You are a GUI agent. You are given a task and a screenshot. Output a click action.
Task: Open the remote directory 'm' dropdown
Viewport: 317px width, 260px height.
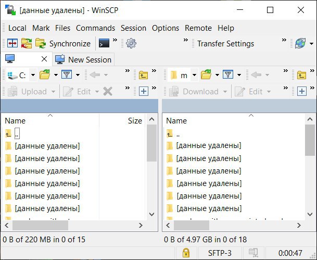point(195,75)
